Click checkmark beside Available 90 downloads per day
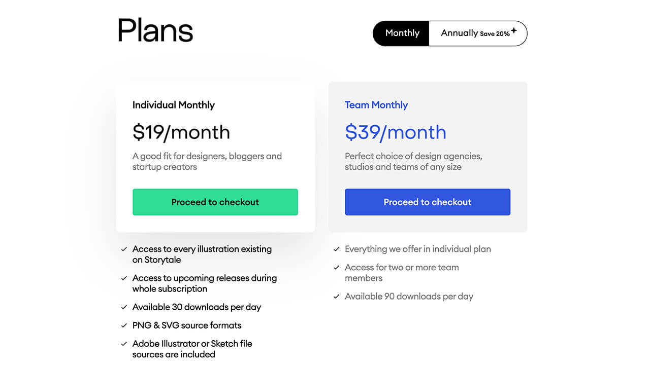650x365 pixels. click(x=336, y=297)
